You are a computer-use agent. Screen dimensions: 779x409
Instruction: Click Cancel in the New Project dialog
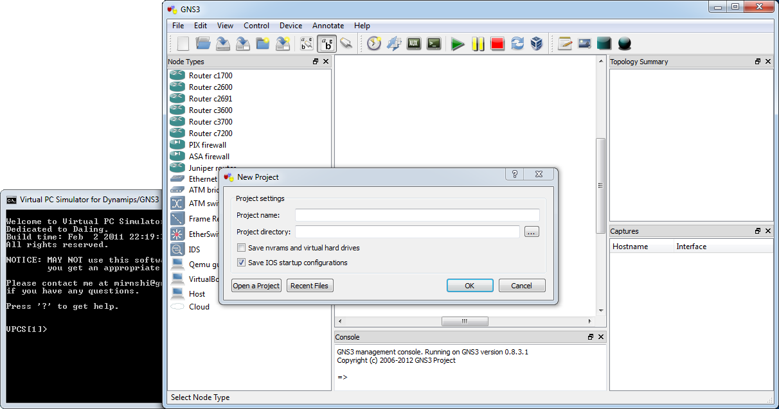tap(522, 286)
